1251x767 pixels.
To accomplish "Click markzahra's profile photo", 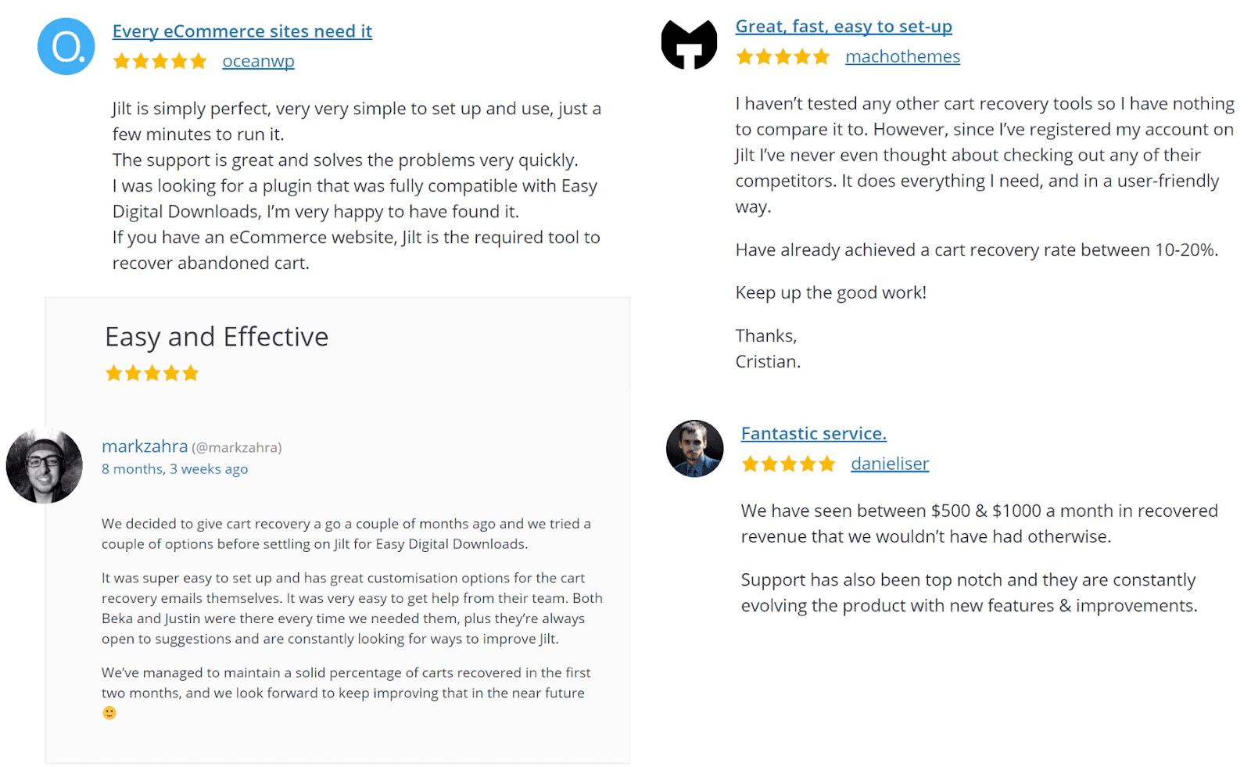I will (45, 466).
